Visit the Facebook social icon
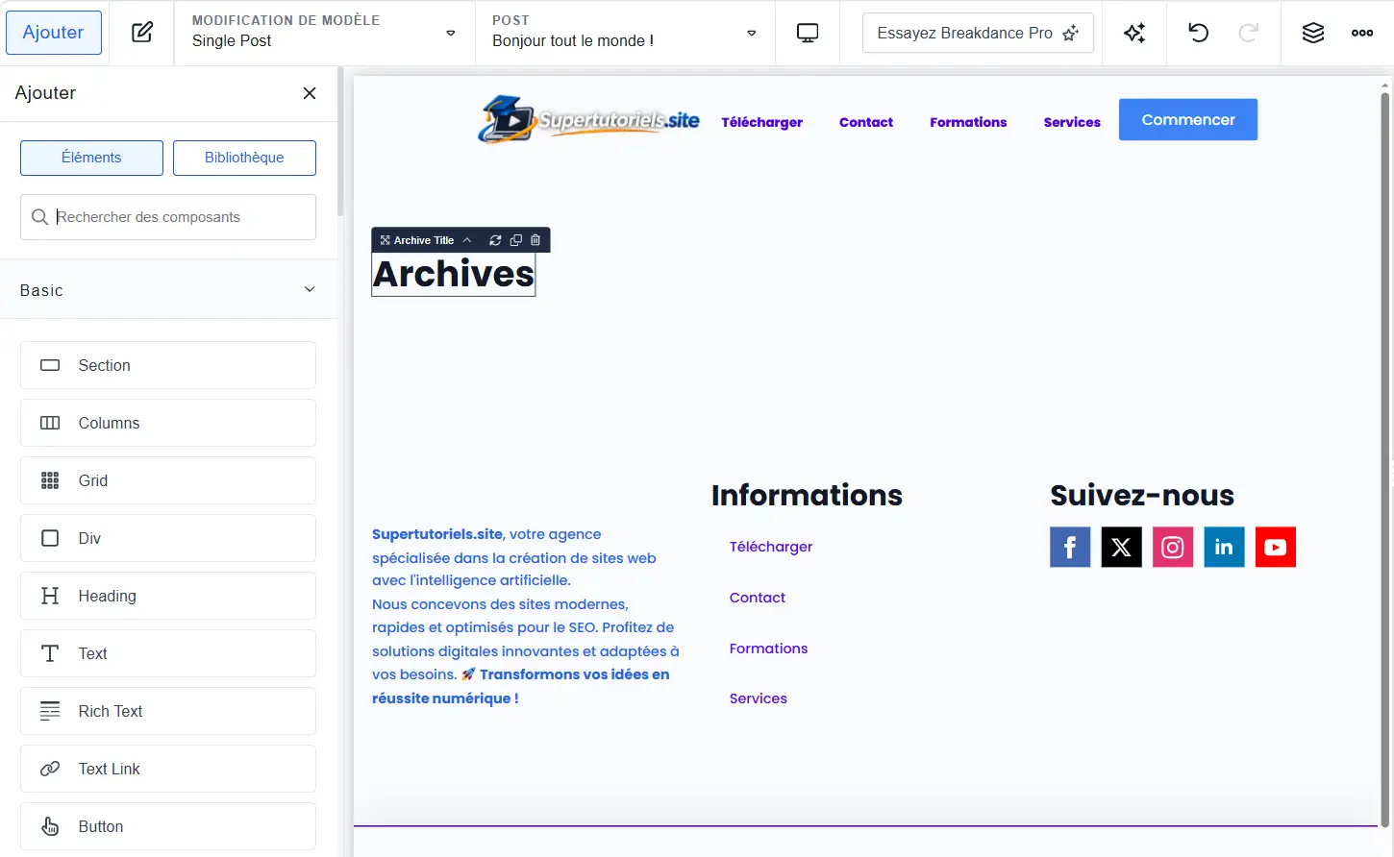Viewport: 1394px width, 857px height. 1070,548
